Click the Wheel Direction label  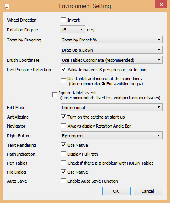(22, 20)
